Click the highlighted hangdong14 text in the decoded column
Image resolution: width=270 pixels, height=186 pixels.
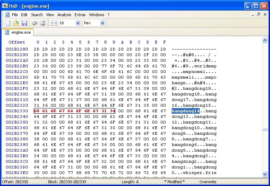185,111
